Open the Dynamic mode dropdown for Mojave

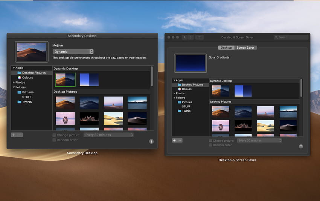click(73, 52)
